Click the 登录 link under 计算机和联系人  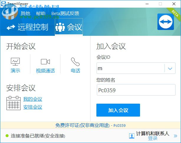[x=153, y=138]
